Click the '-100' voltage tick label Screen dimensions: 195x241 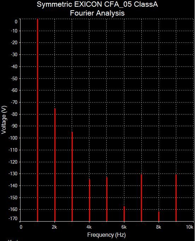pos(13,138)
